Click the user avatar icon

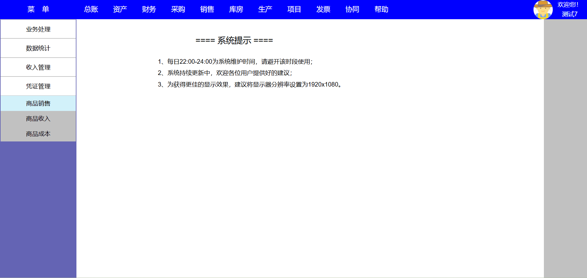[543, 9]
